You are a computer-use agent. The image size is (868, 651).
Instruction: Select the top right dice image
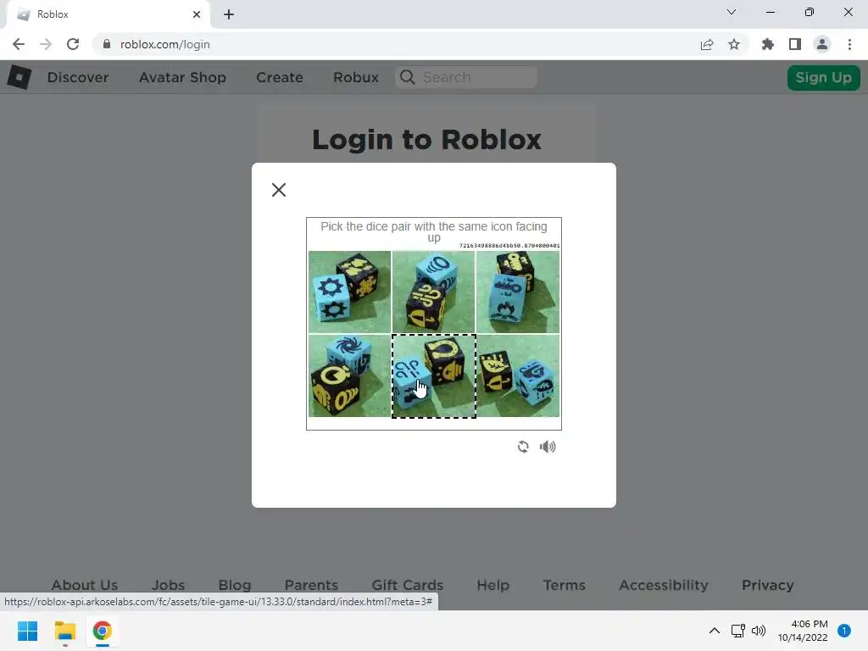[x=518, y=292]
